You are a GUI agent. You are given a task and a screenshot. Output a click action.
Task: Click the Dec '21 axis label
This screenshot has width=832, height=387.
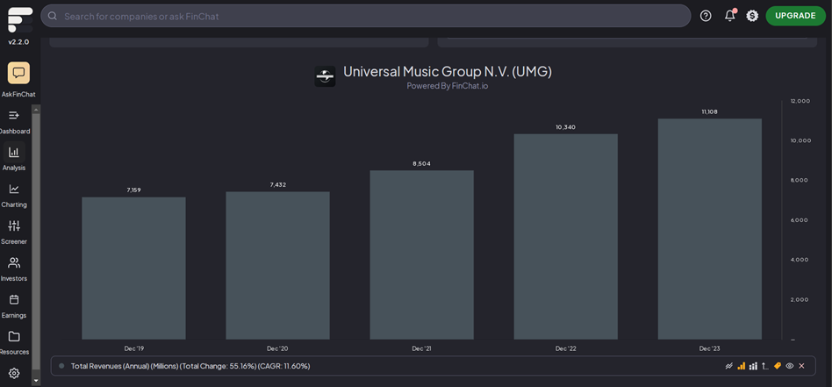coord(422,348)
